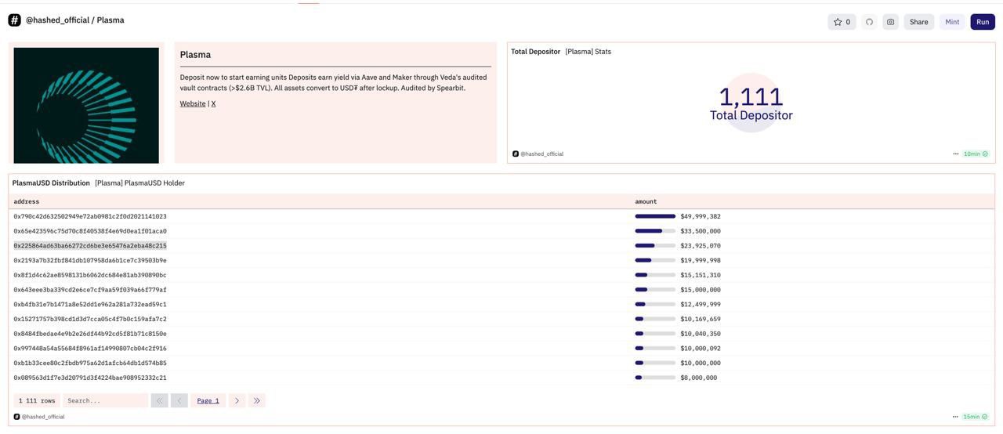Select address starting with 0xb4fb31e7b1471a8e
Screen dimensions: 1003x434
[90, 304]
